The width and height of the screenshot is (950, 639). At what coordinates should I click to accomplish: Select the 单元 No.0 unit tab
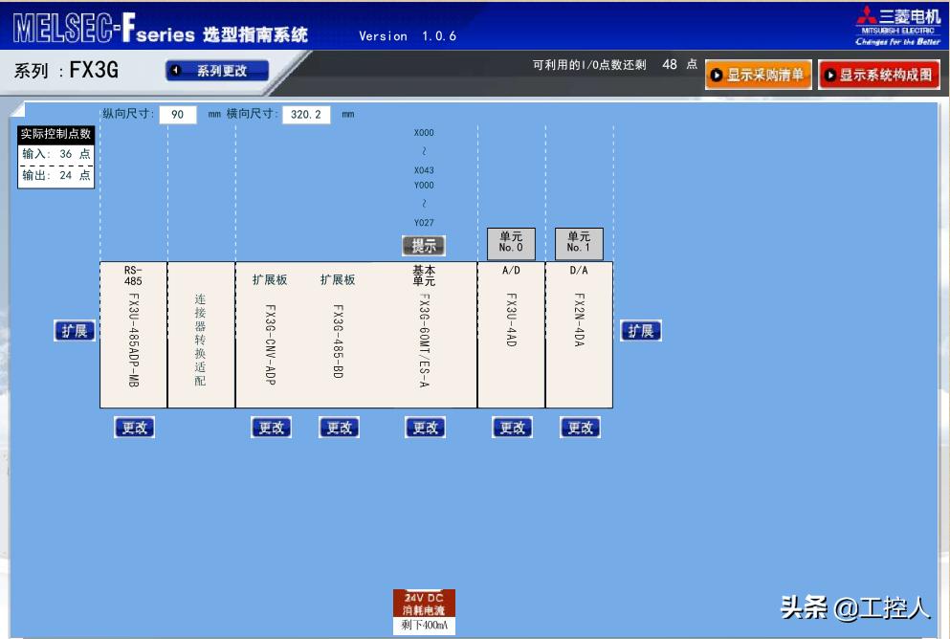511,243
